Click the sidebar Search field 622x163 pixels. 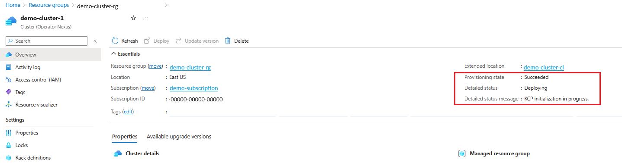[x=46, y=41]
